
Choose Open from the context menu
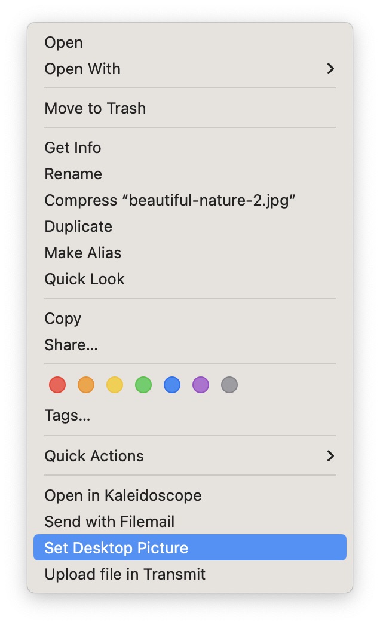[64, 43]
